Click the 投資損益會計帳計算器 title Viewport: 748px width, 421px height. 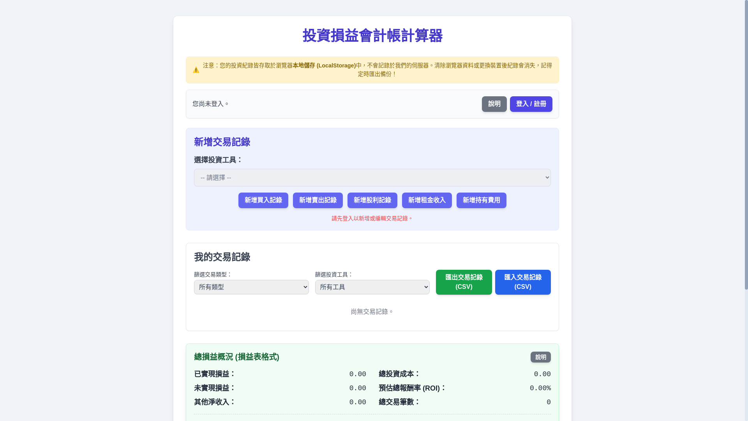(372, 36)
